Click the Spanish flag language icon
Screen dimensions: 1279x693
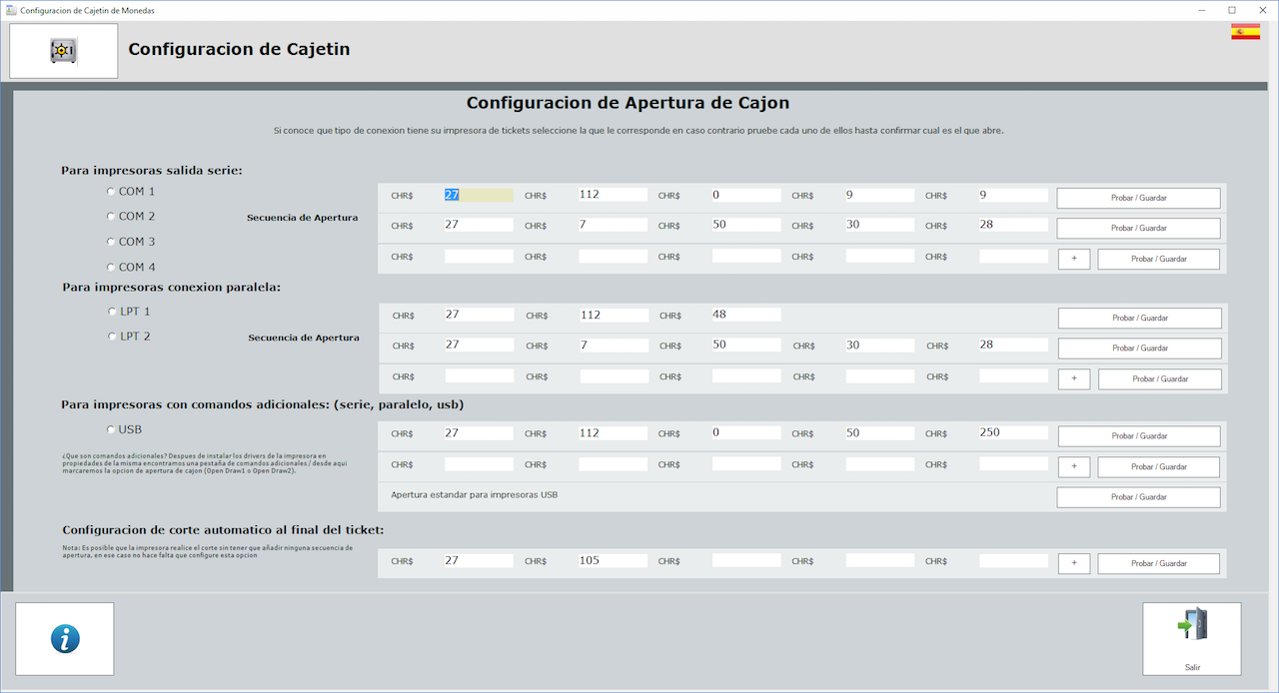(1245, 32)
